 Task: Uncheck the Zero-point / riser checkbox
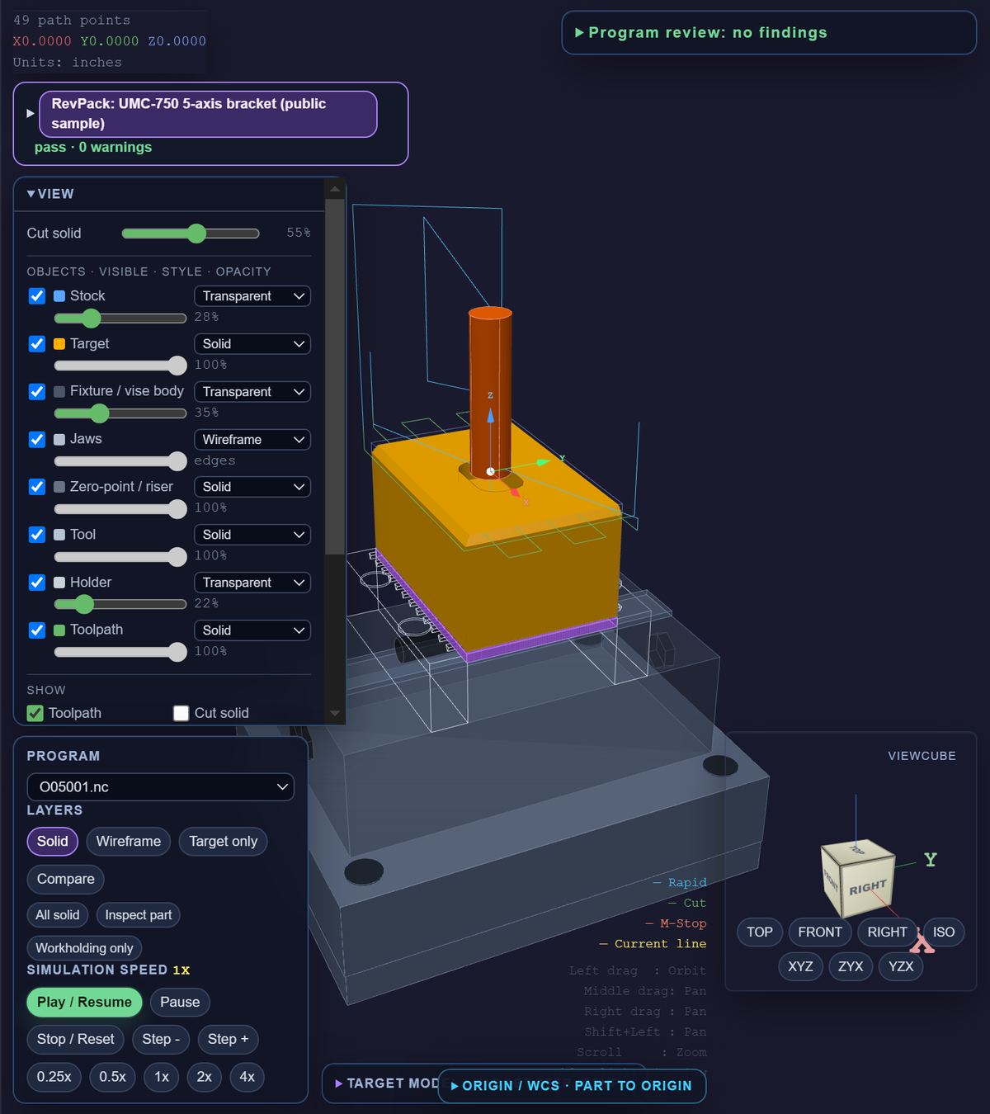(37, 487)
